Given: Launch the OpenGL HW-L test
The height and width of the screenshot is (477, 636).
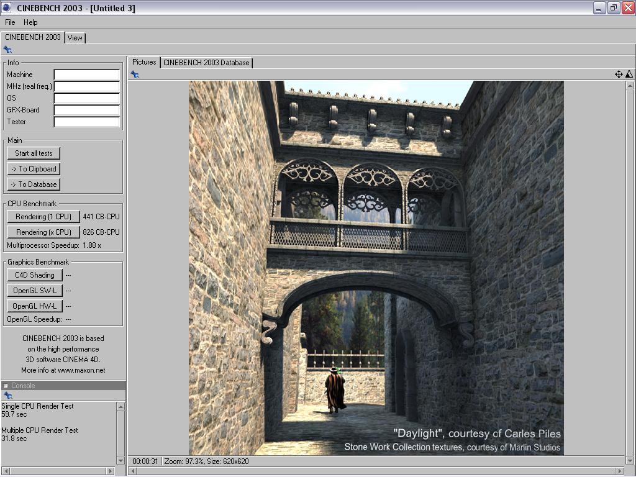Looking at the screenshot, I should [35, 306].
